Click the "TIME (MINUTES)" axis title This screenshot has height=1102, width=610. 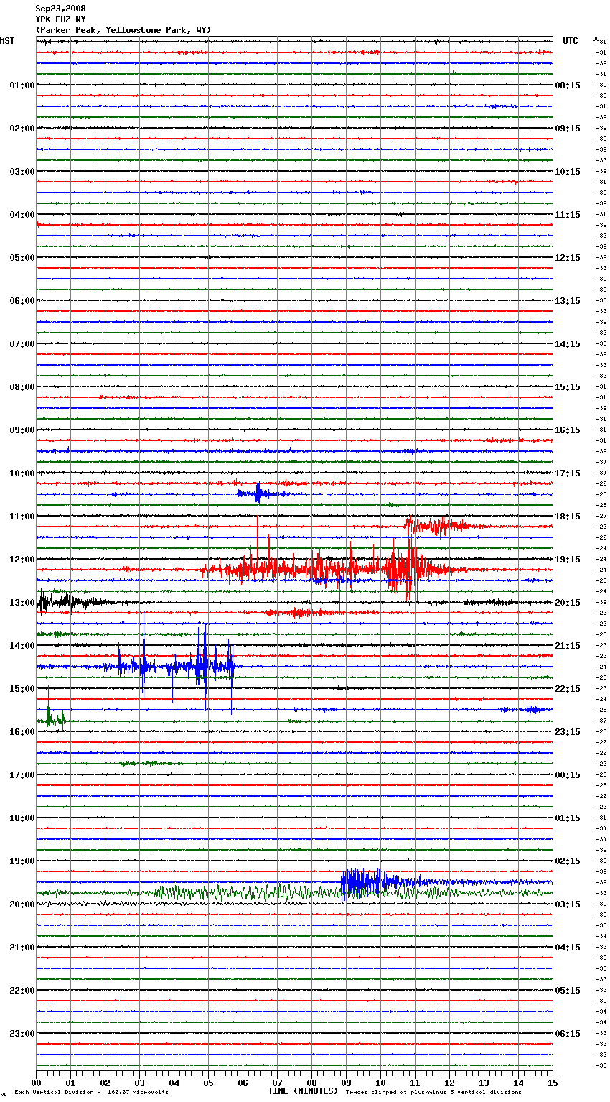(x=303, y=1091)
